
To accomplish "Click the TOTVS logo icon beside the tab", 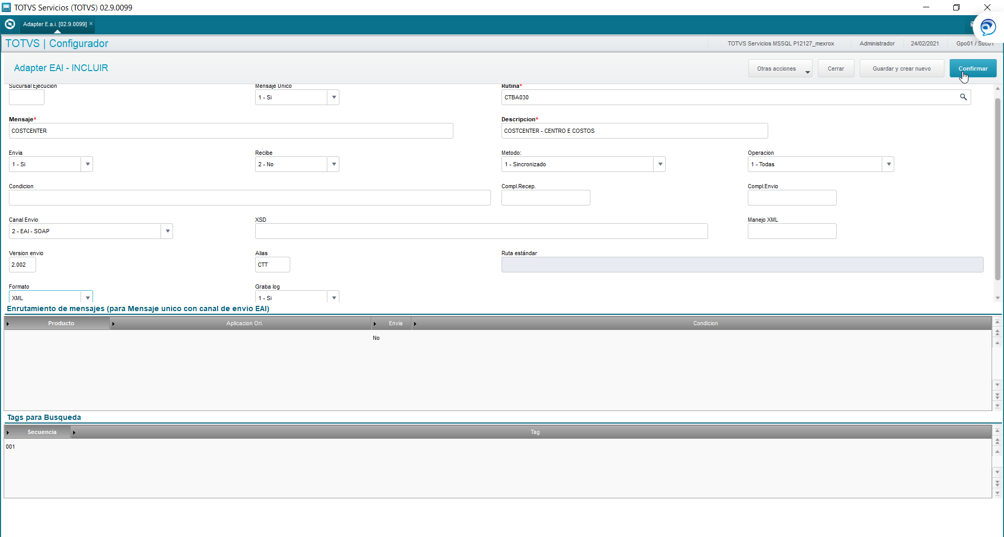I will point(10,24).
